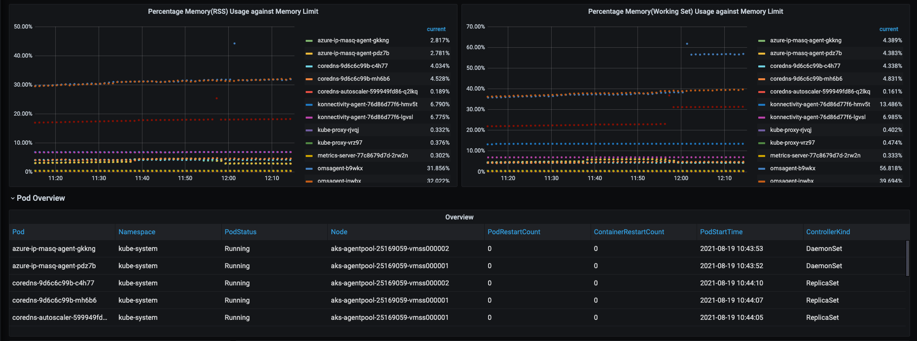The height and width of the screenshot is (341, 917).
Task: Toggle omsagent-b9wkx series in Working Set legend
Action: click(x=792, y=168)
